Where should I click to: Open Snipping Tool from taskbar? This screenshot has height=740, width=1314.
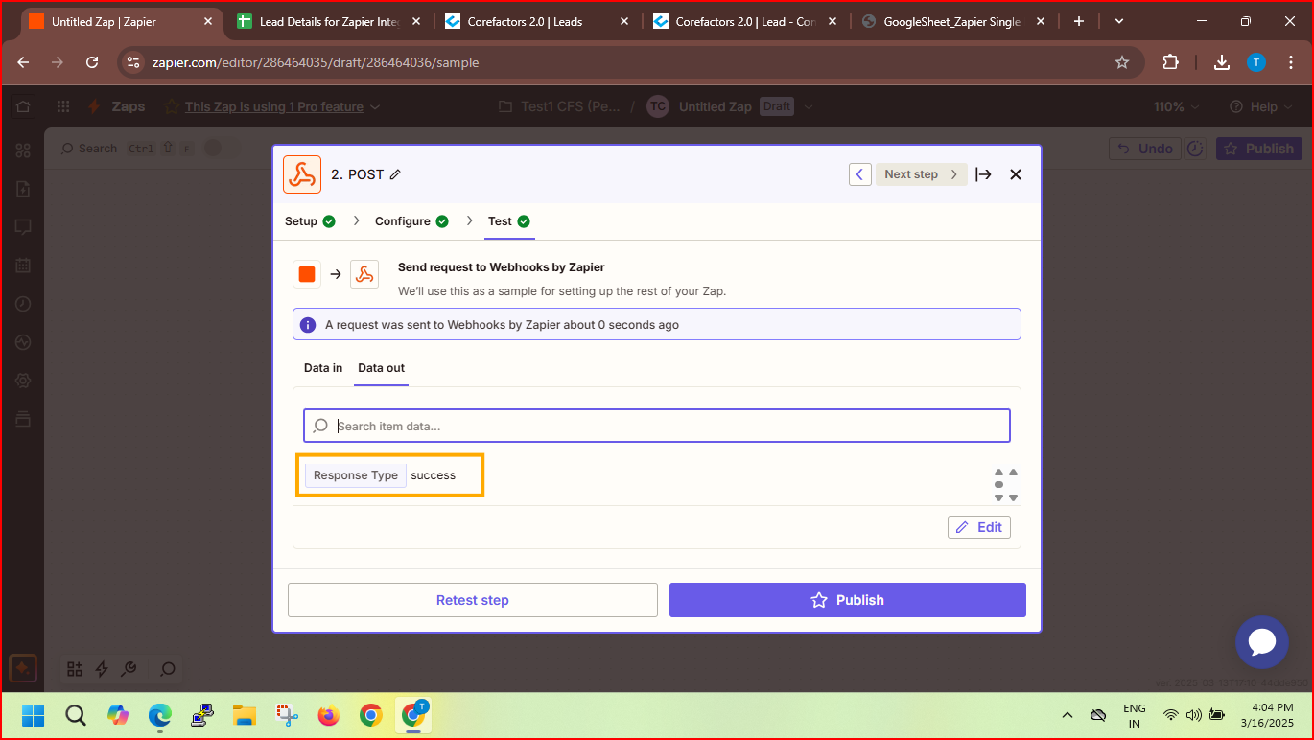(287, 715)
